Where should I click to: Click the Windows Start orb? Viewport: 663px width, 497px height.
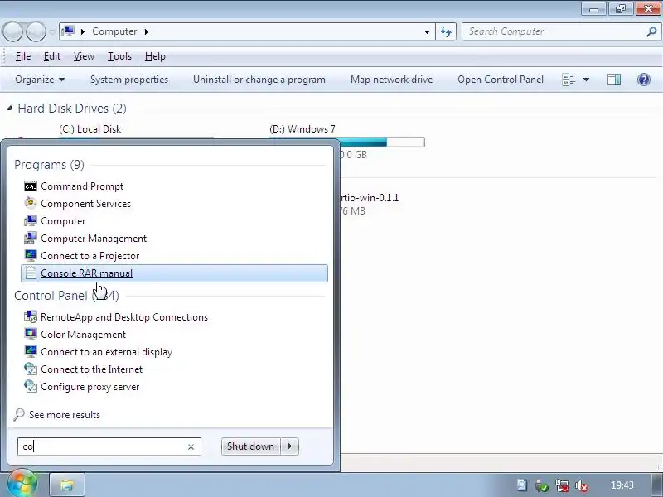[x=22, y=483]
